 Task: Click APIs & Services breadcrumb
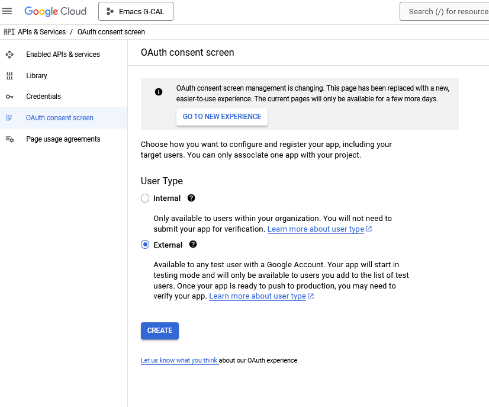click(41, 32)
